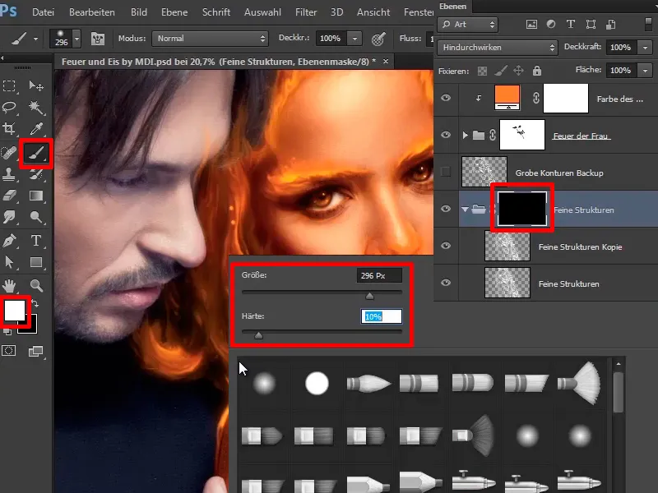This screenshot has height=493, width=658.
Task: Switch to the Ebenen panel tab
Action: 453,7
